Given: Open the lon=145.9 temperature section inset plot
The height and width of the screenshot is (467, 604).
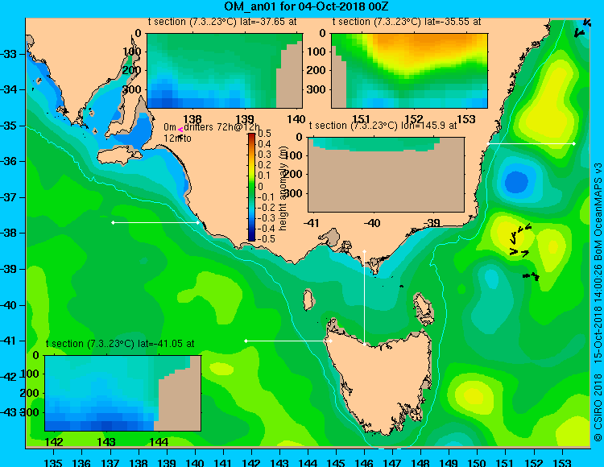Looking at the screenshot, I should click(386, 175).
